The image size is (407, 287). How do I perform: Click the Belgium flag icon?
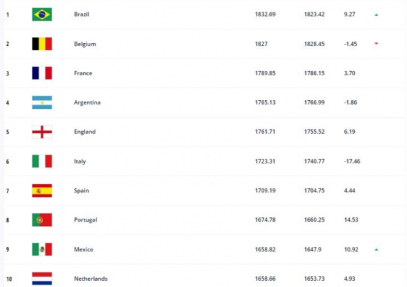click(42, 44)
